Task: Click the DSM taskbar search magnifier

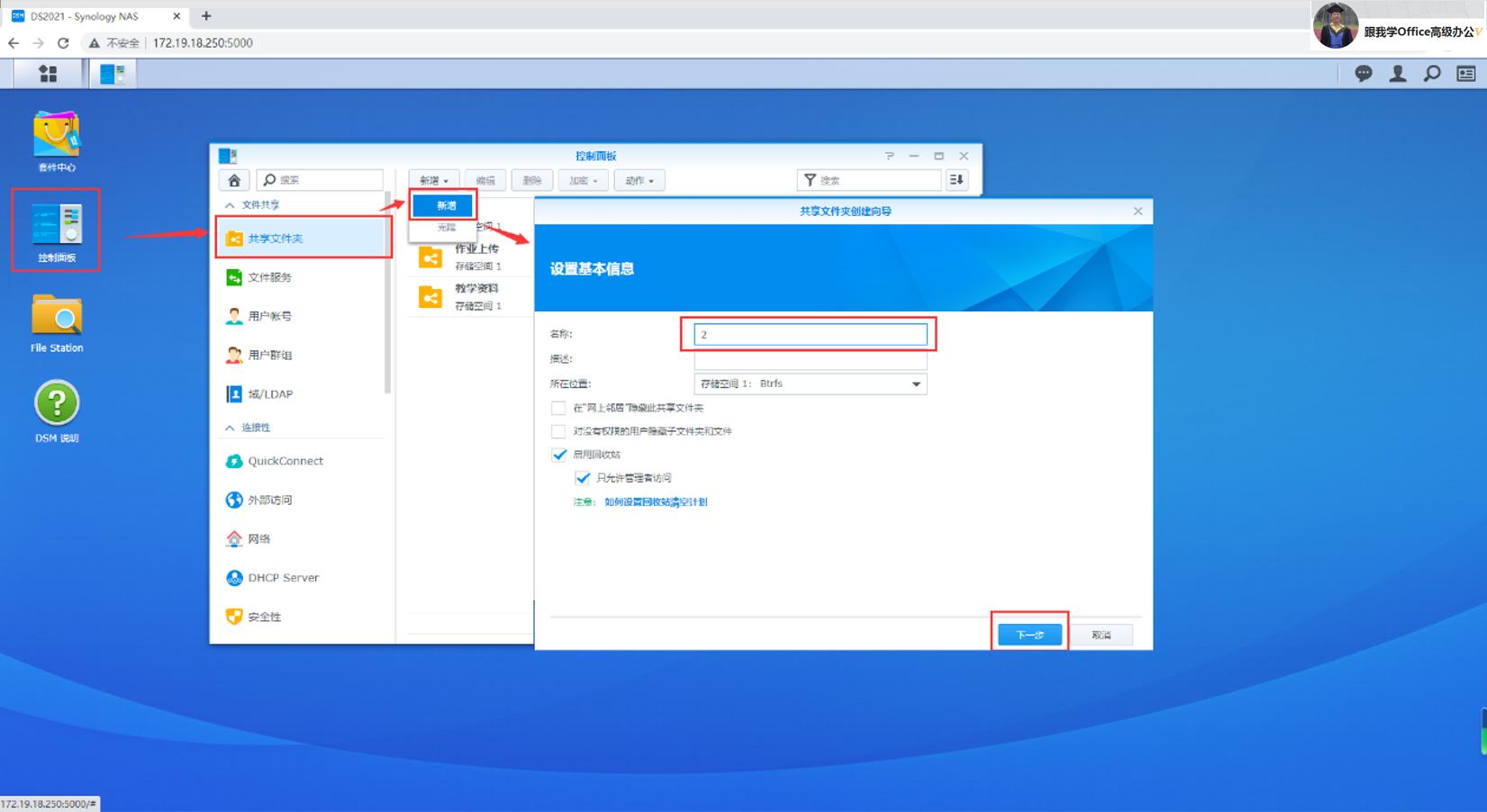Action: coord(1432,74)
